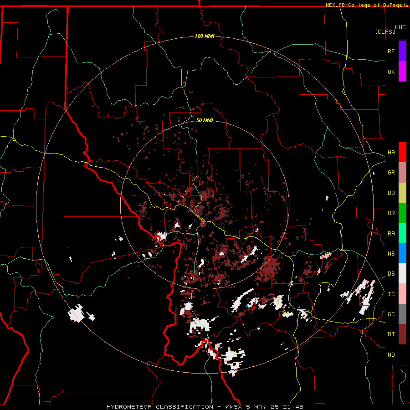The image size is (410, 410).
Task: Click the 5 MAY 25 date text
Action: (263, 407)
